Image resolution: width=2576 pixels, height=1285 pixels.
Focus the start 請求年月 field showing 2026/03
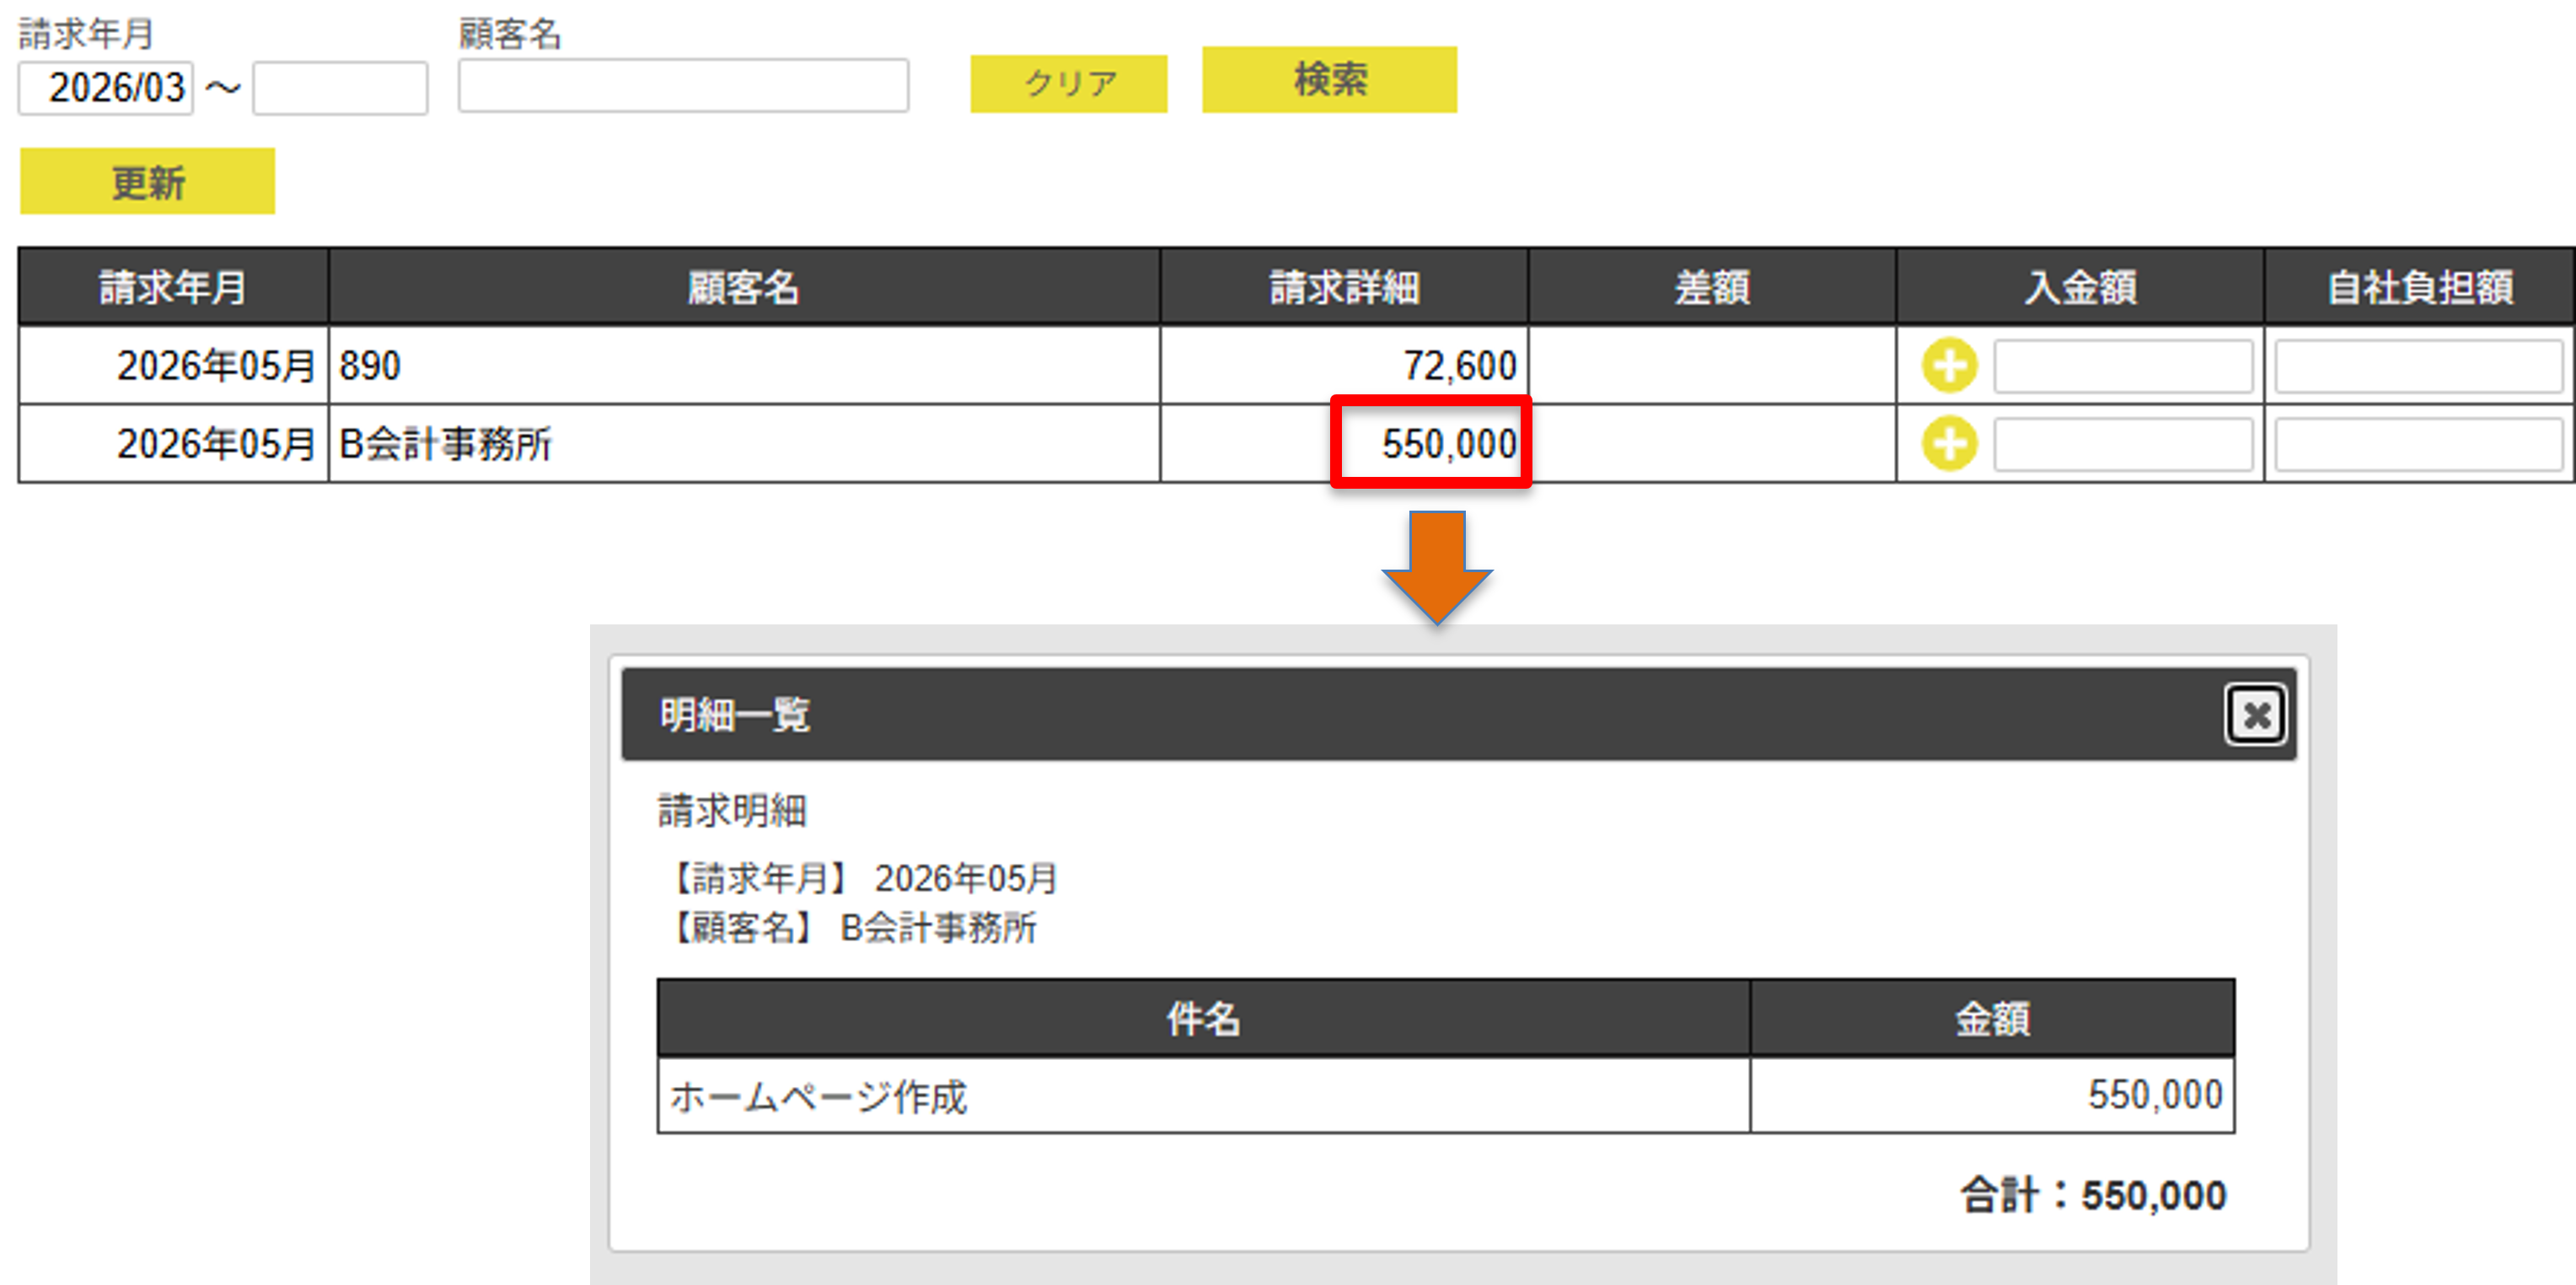pyautogui.click(x=106, y=88)
